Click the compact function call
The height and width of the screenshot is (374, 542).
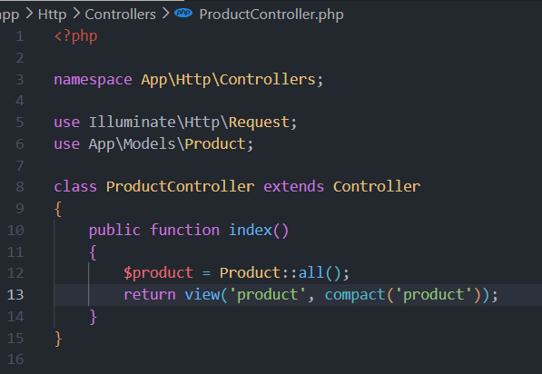(355, 295)
